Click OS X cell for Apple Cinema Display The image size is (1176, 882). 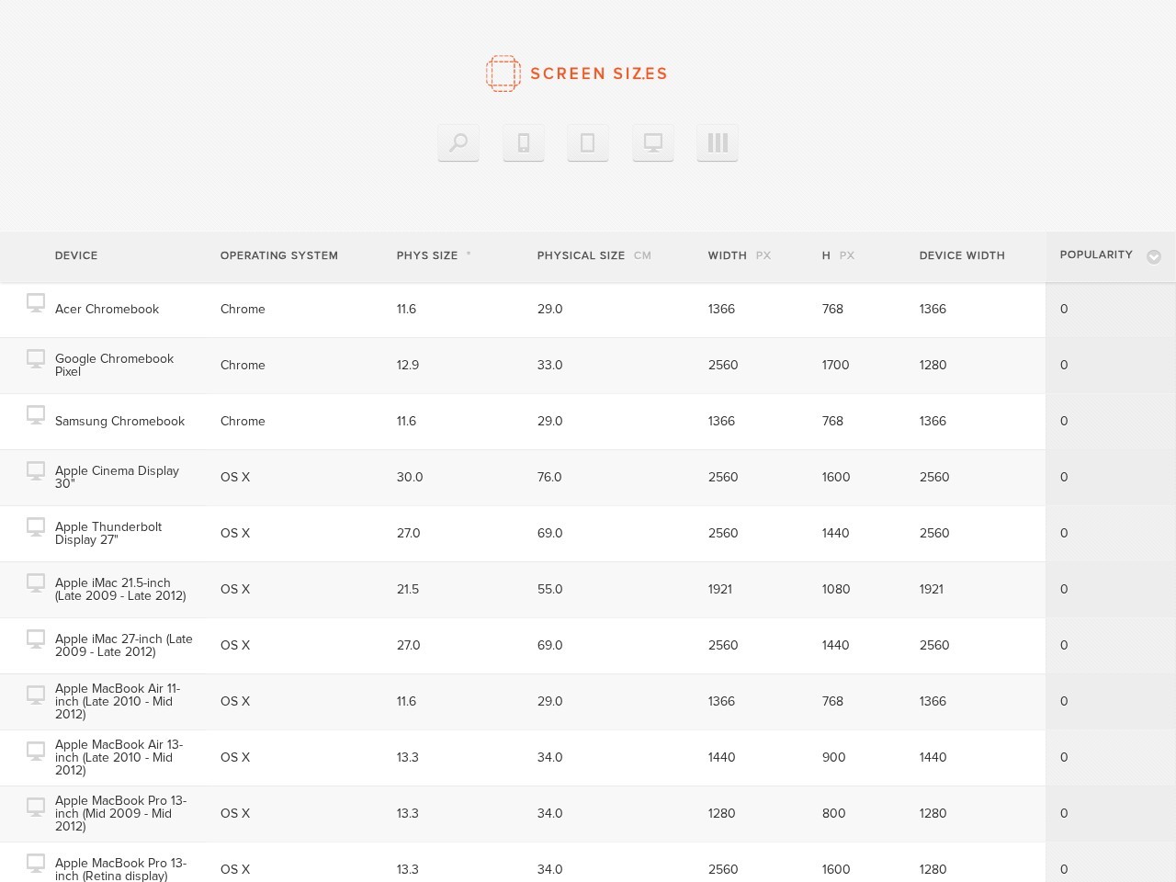coord(235,477)
